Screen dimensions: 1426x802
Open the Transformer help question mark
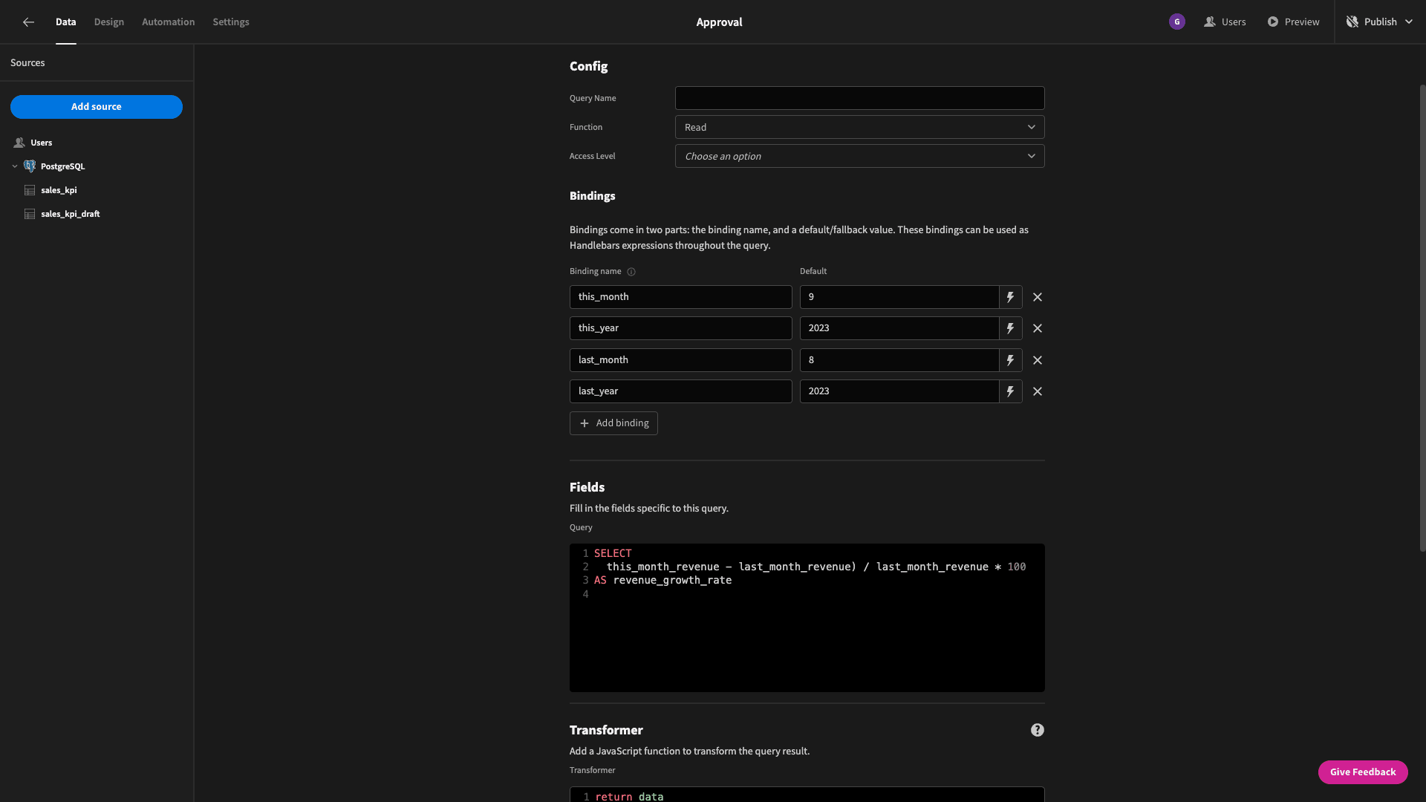(x=1038, y=730)
